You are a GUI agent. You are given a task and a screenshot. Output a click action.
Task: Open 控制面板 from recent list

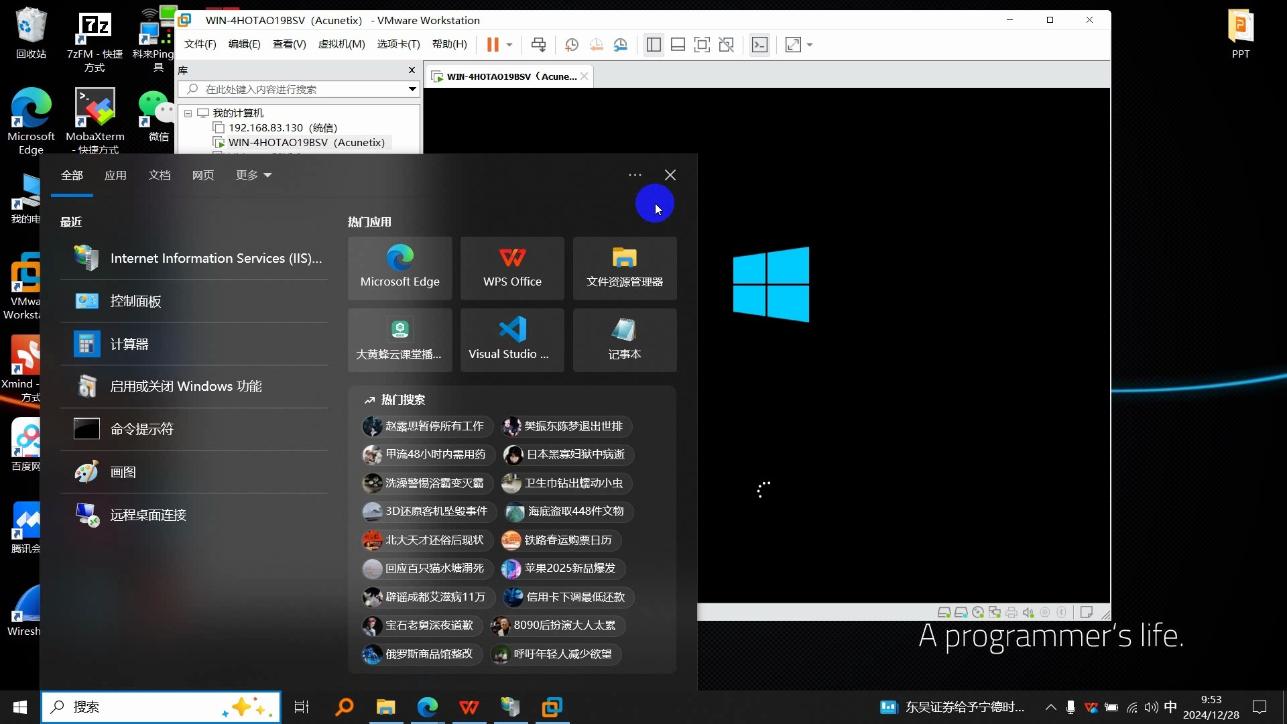[x=194, y=301]
